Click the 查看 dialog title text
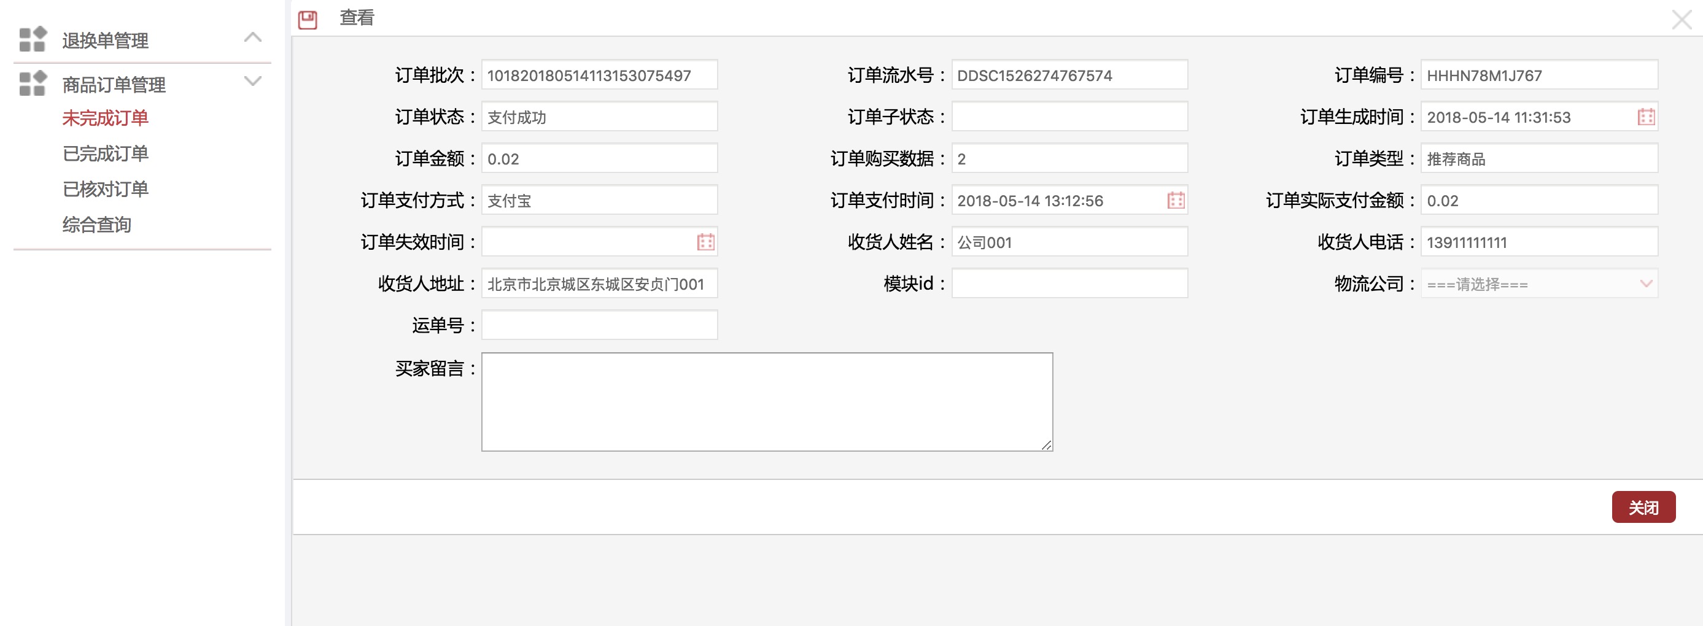The width and height of the screenshot is (1703, 626). tap(357, 18)
